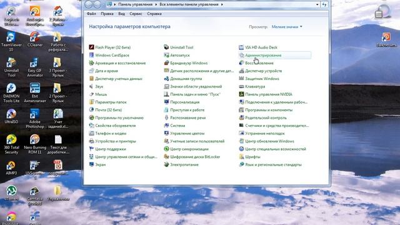
Task: Select Nero Burning ROM 11 desktop icon
Action: pyautogui.click(x=35, y=144)
